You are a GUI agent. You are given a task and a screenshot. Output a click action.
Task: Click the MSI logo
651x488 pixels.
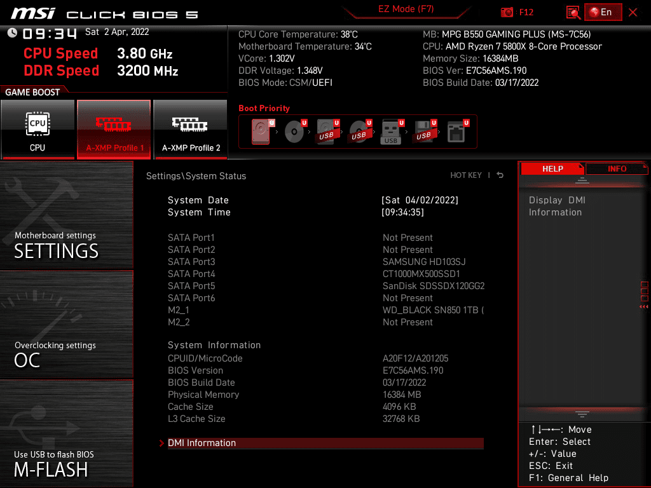tap(33, 13)
